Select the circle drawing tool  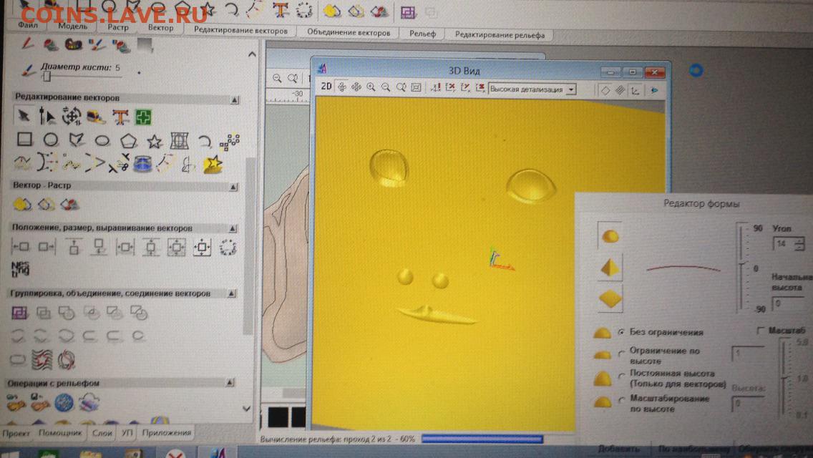tap(50, 140)
